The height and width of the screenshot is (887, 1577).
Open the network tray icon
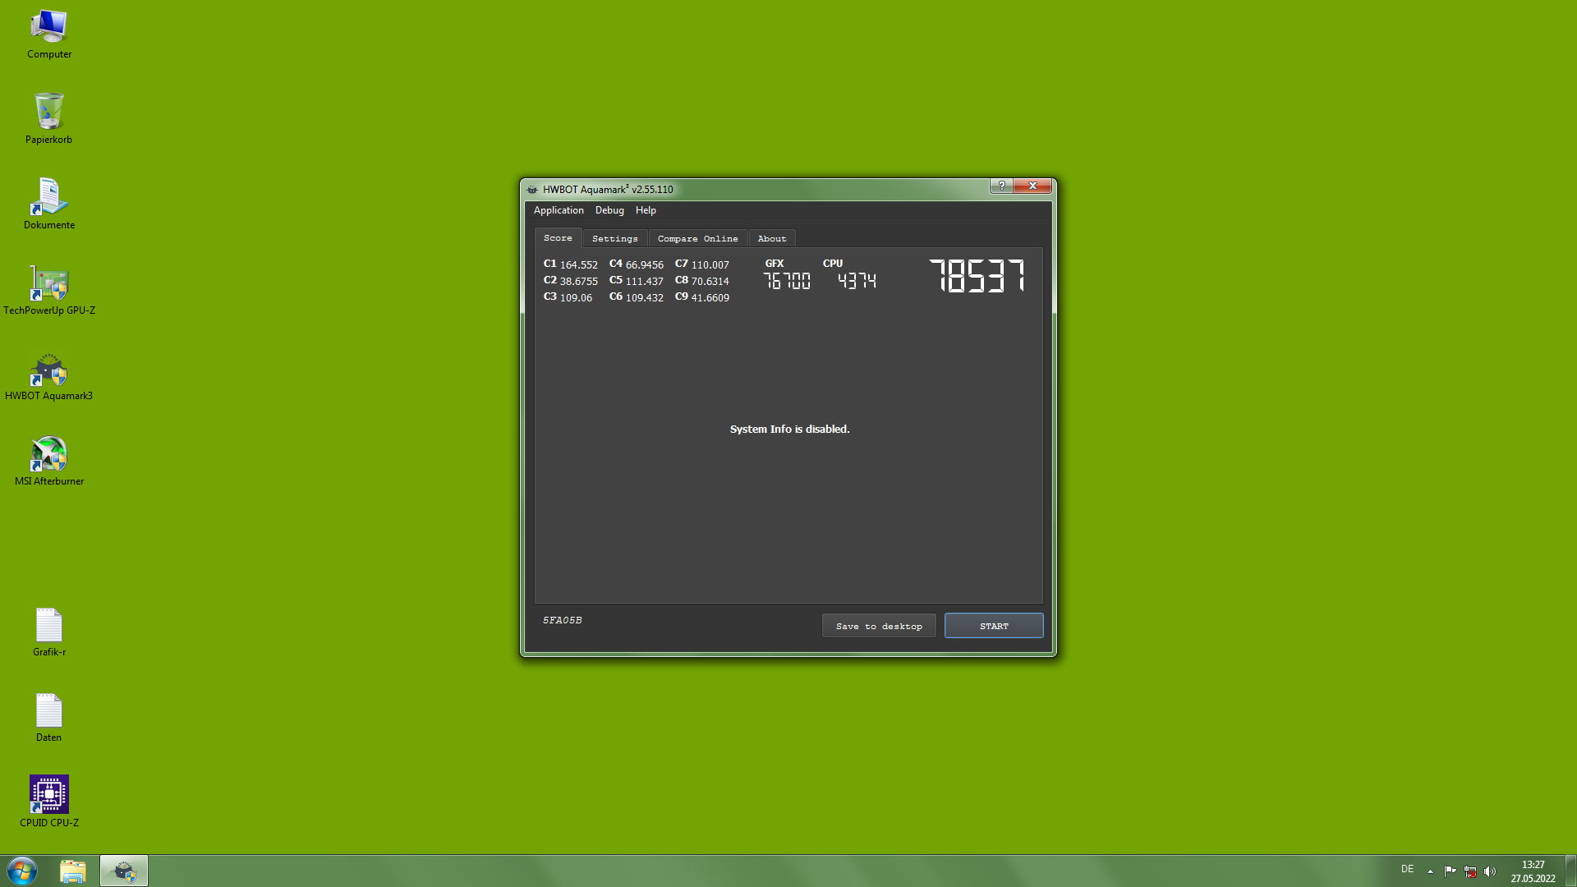(x=1470, y=871)
